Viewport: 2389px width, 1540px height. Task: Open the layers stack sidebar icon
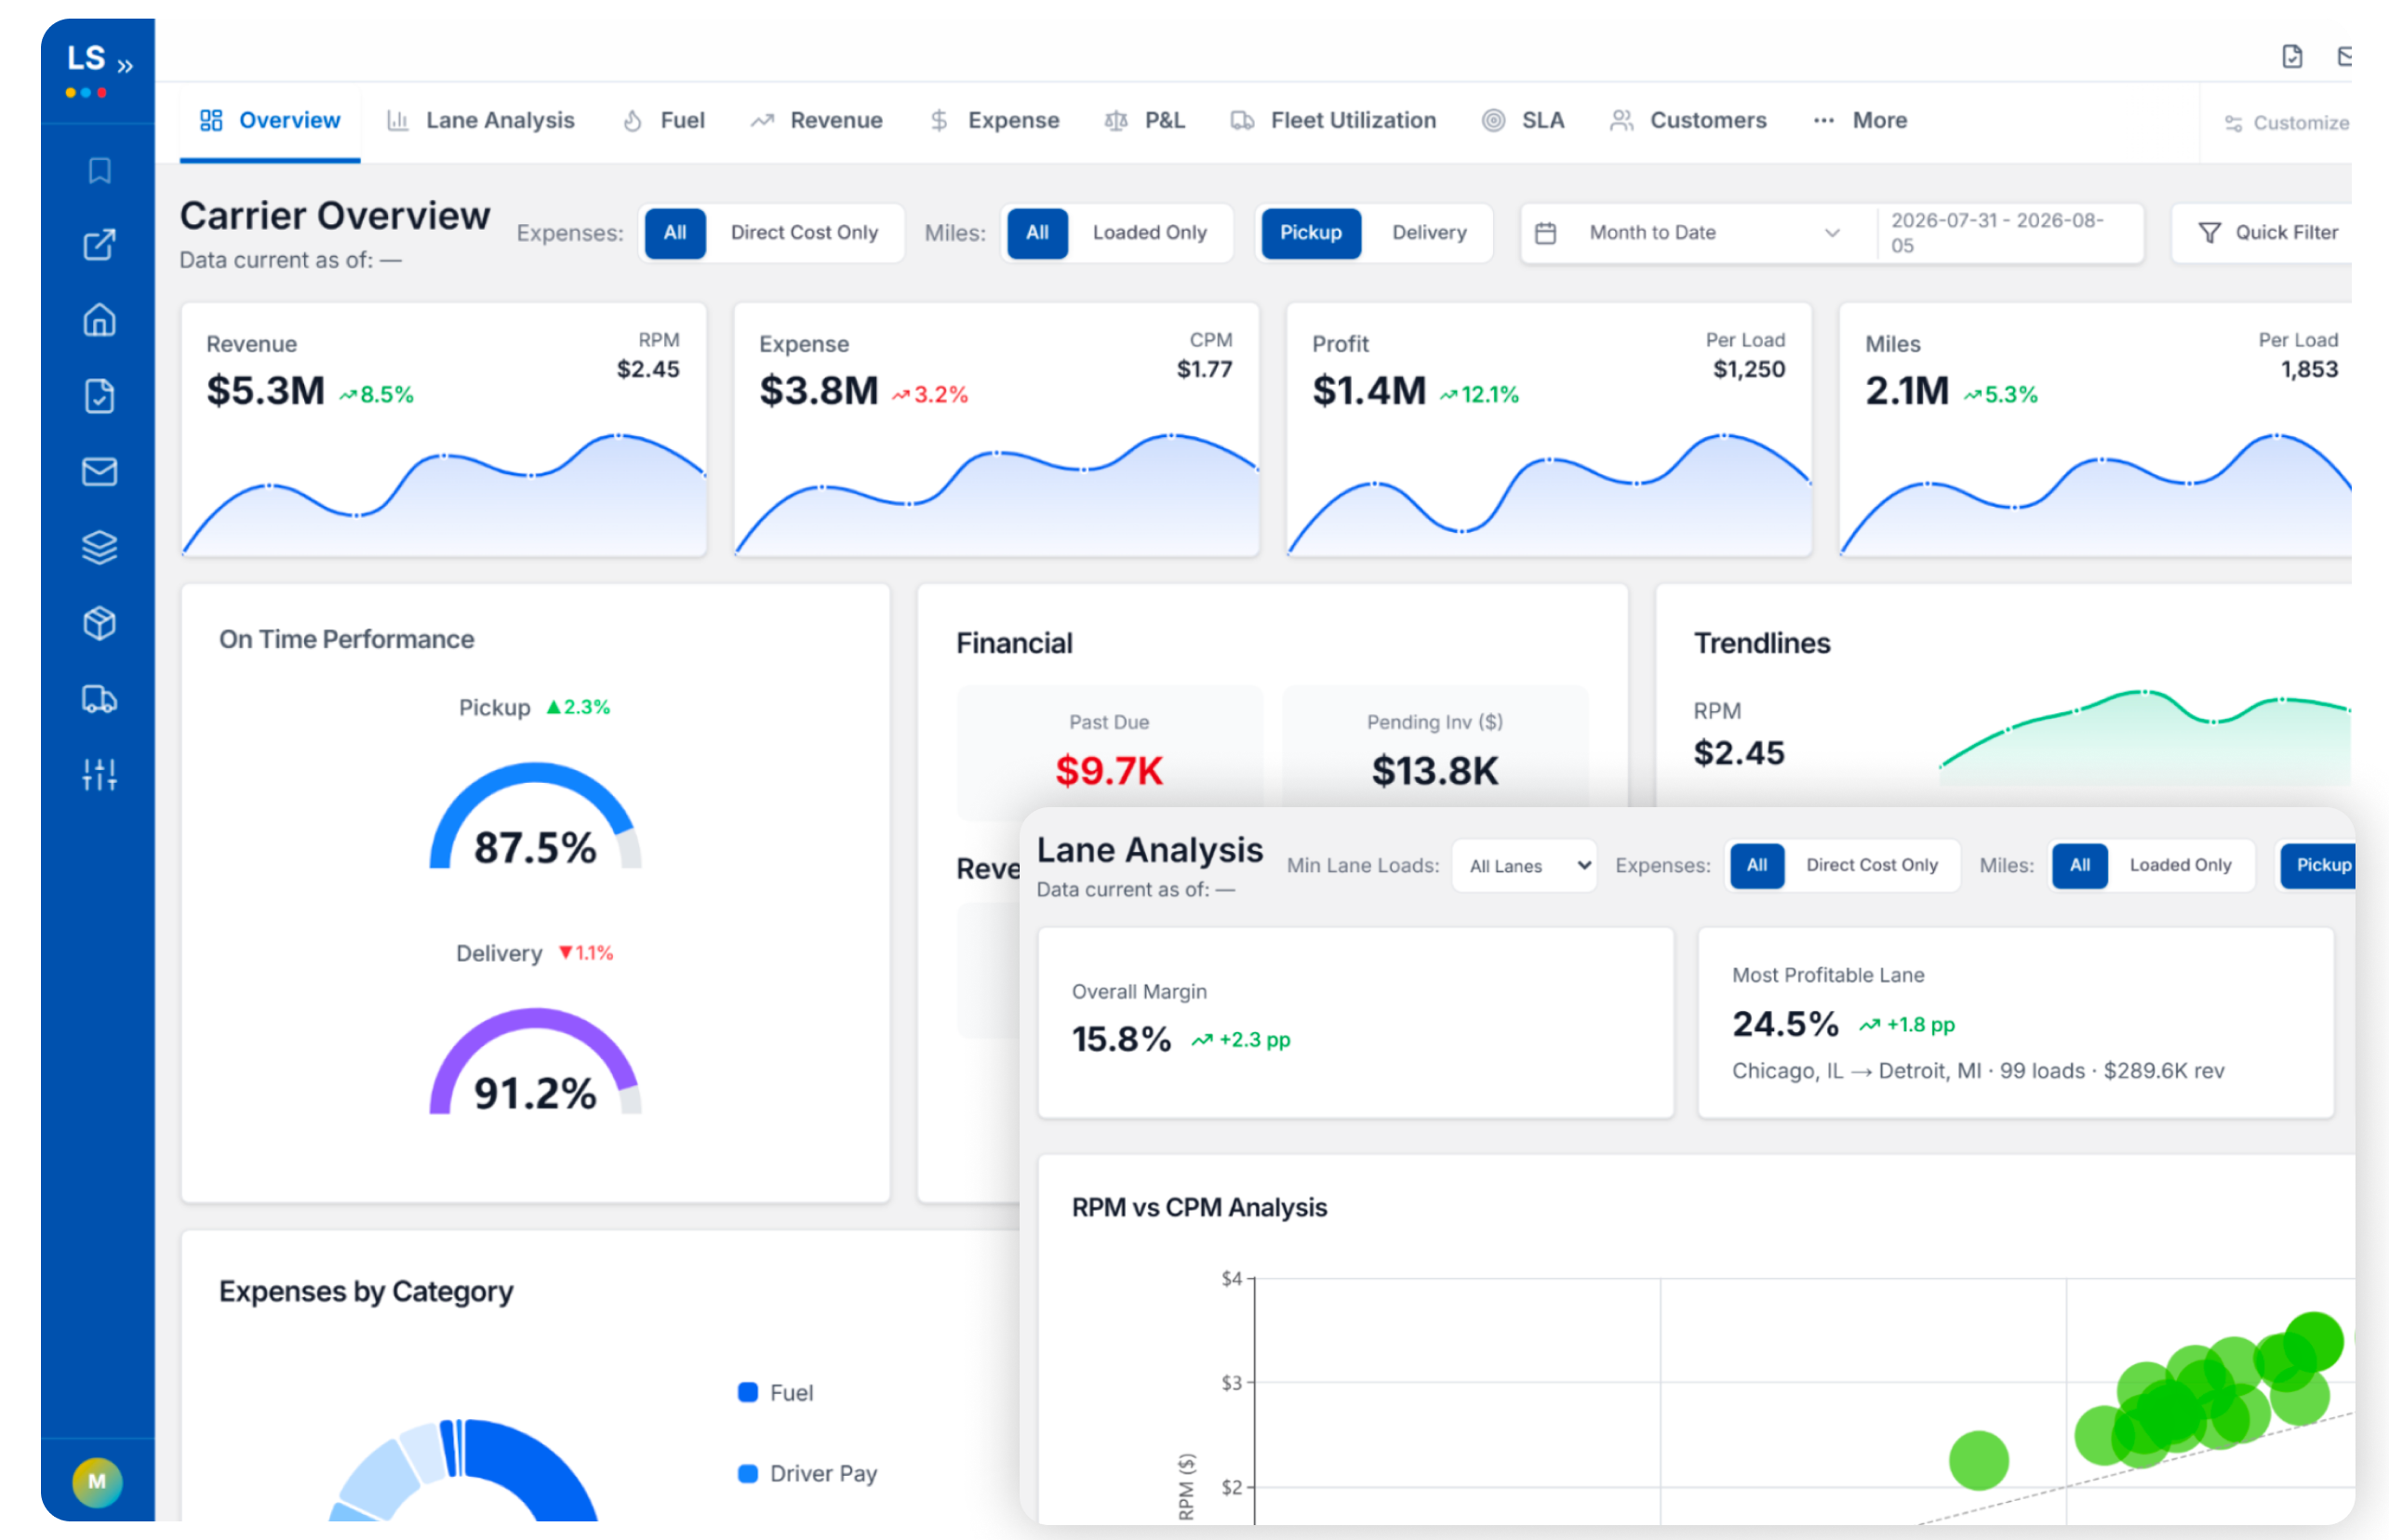coord(99,547)
